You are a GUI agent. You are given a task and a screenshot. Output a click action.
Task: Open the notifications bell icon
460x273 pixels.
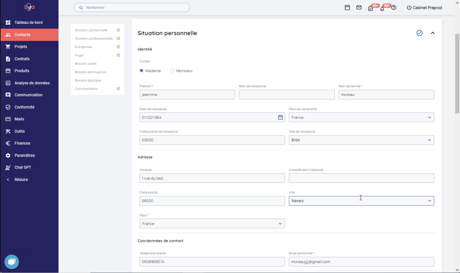point(382,8)
